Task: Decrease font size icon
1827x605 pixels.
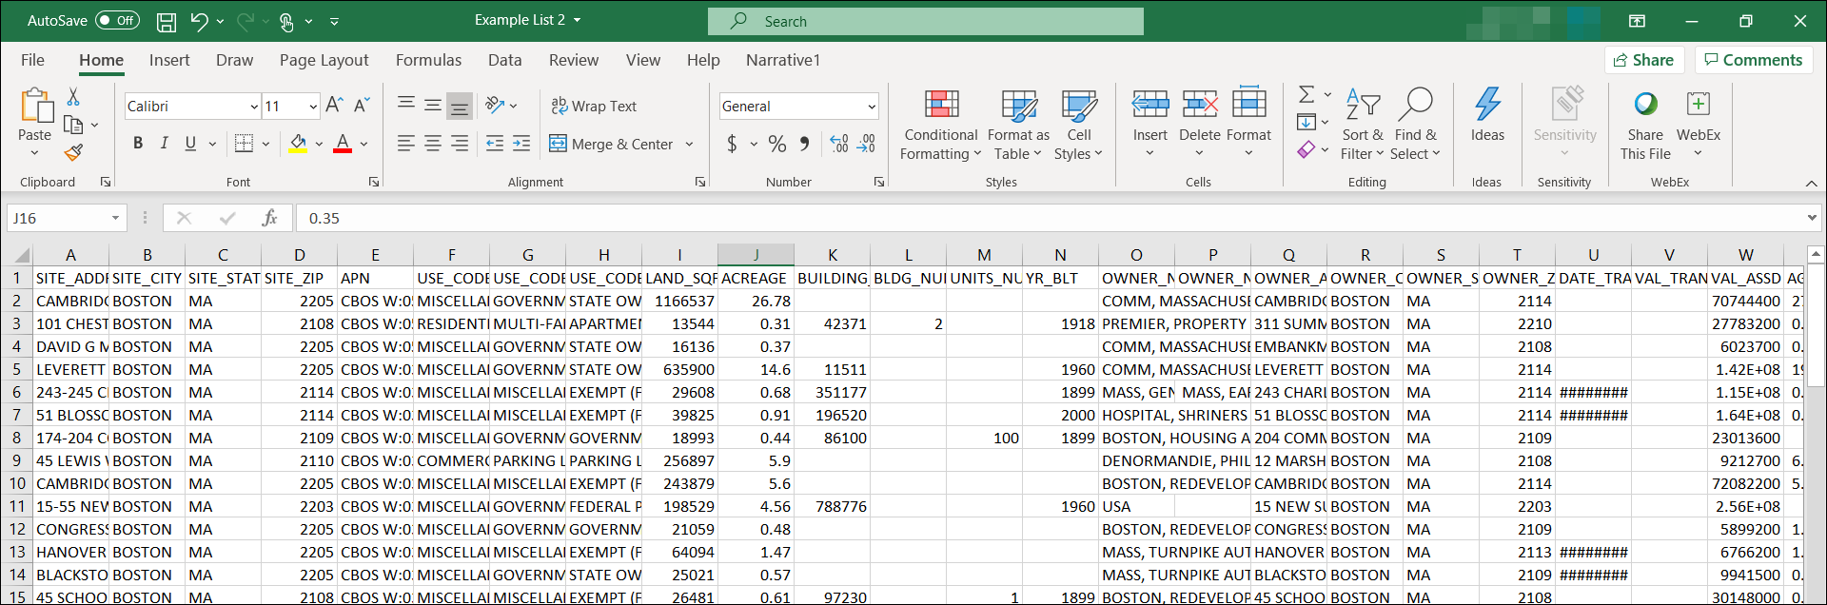Action: point(362,105)
